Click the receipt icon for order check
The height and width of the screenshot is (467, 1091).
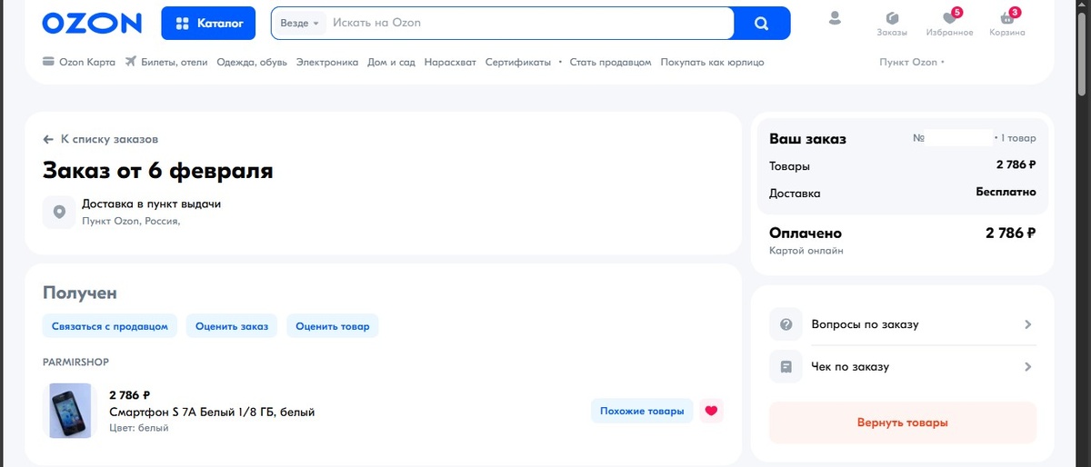[786, 367]
